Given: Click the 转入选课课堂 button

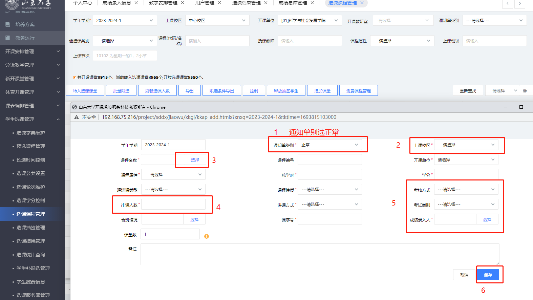Looking at the screenshot, I should coord(85,91).
